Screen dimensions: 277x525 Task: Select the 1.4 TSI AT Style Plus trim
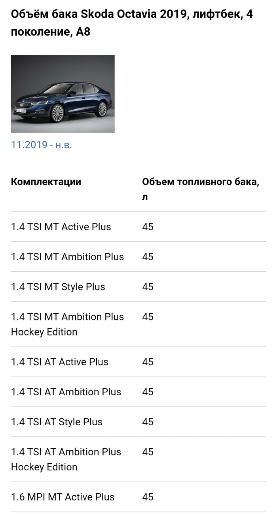tap(57, 422)
